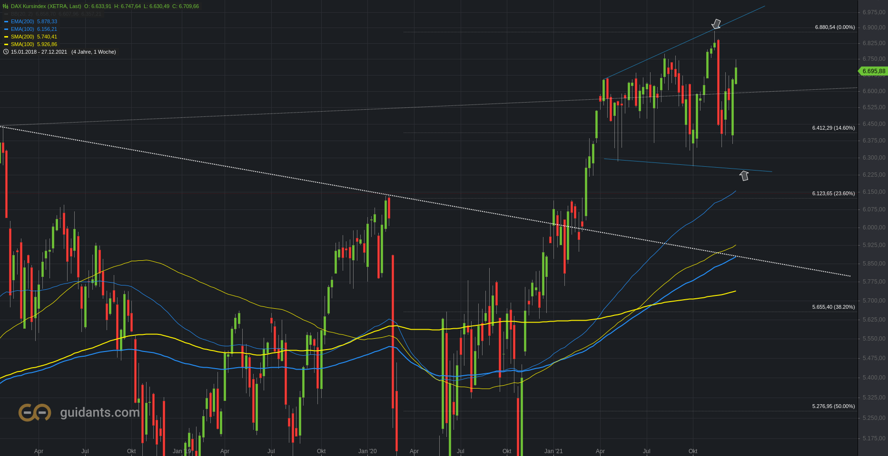888x456 pixels.
Task: Click the green current price tag 6.695,88
Action: point(873,71)
